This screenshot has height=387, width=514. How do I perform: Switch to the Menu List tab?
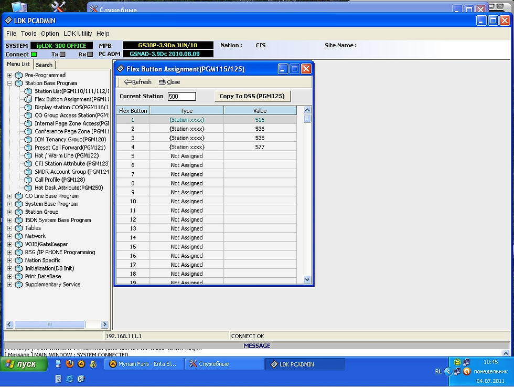click(18, 64)
